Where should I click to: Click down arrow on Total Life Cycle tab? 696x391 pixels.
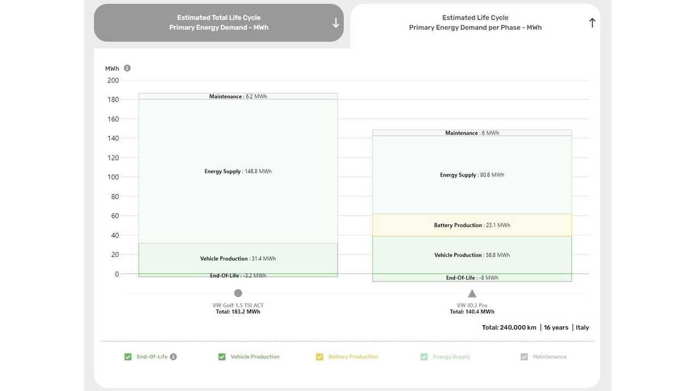tap(336, 23)
